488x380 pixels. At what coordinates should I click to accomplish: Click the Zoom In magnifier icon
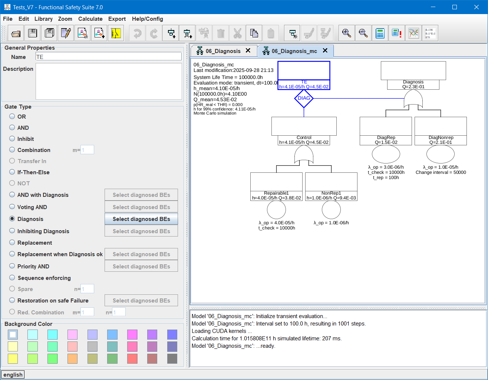346,33
